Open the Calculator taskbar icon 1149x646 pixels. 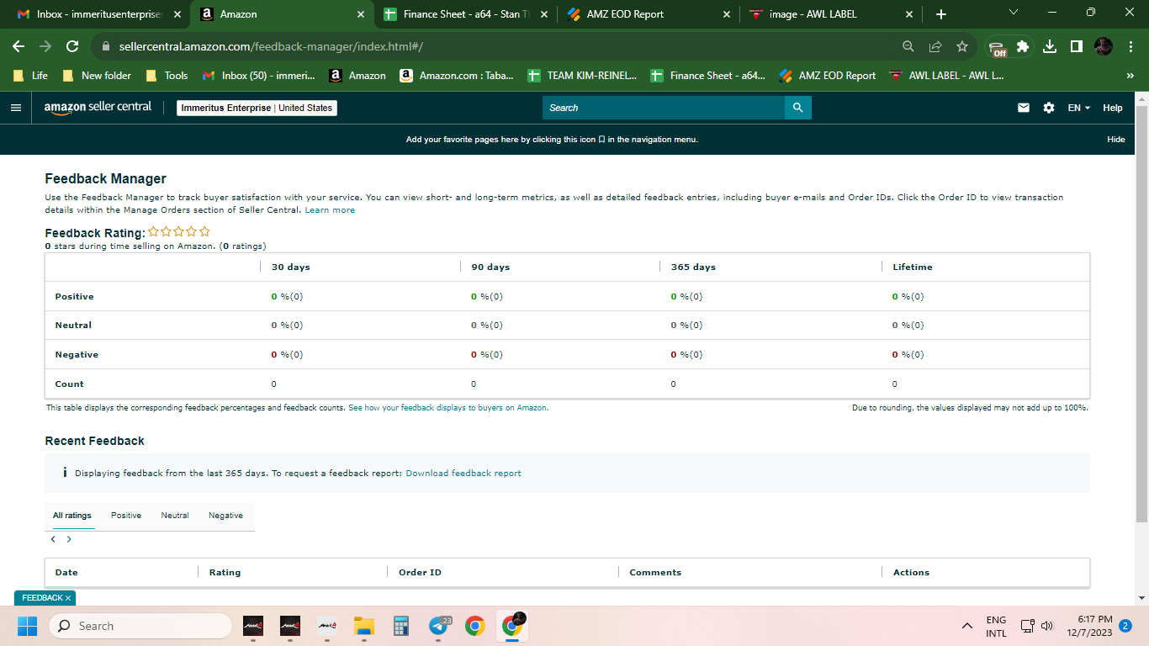pyautogui.click(x=400, y=626)
